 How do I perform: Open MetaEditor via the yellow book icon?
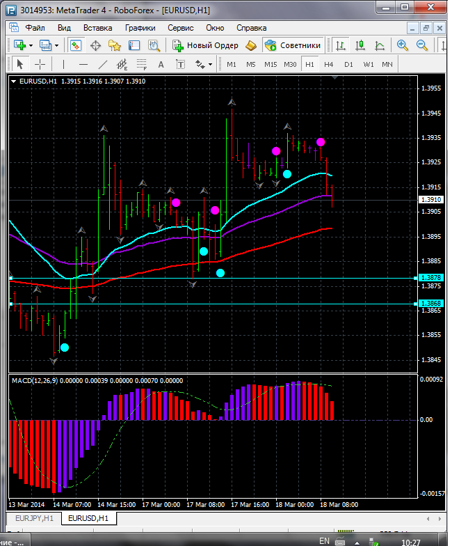pos(250,46)
